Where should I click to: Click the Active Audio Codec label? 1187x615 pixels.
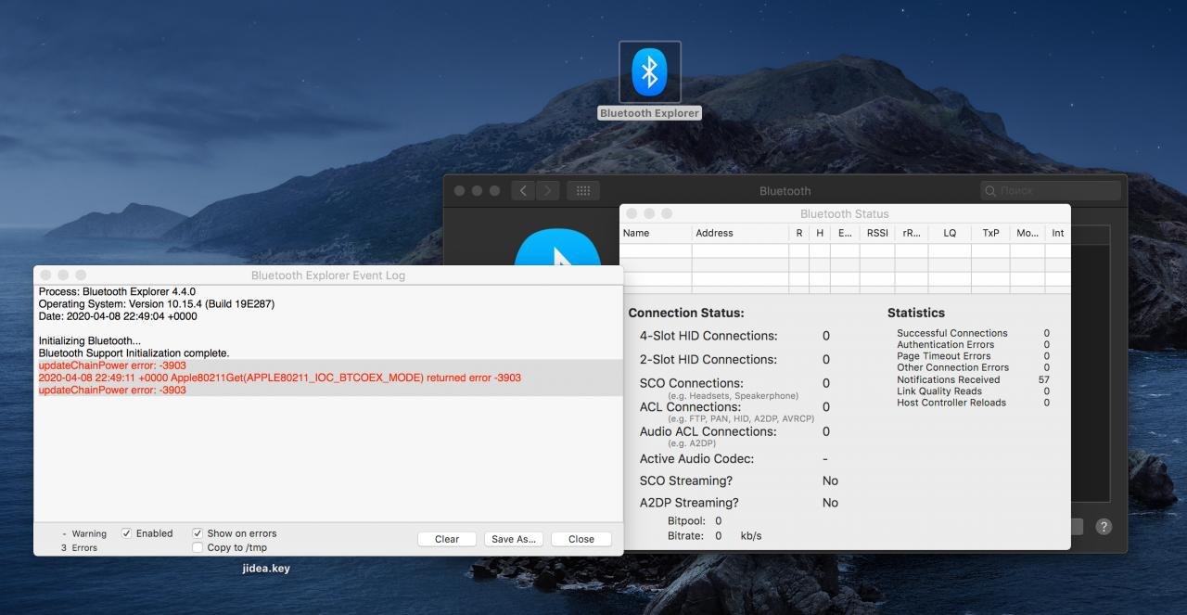point(696,458)
